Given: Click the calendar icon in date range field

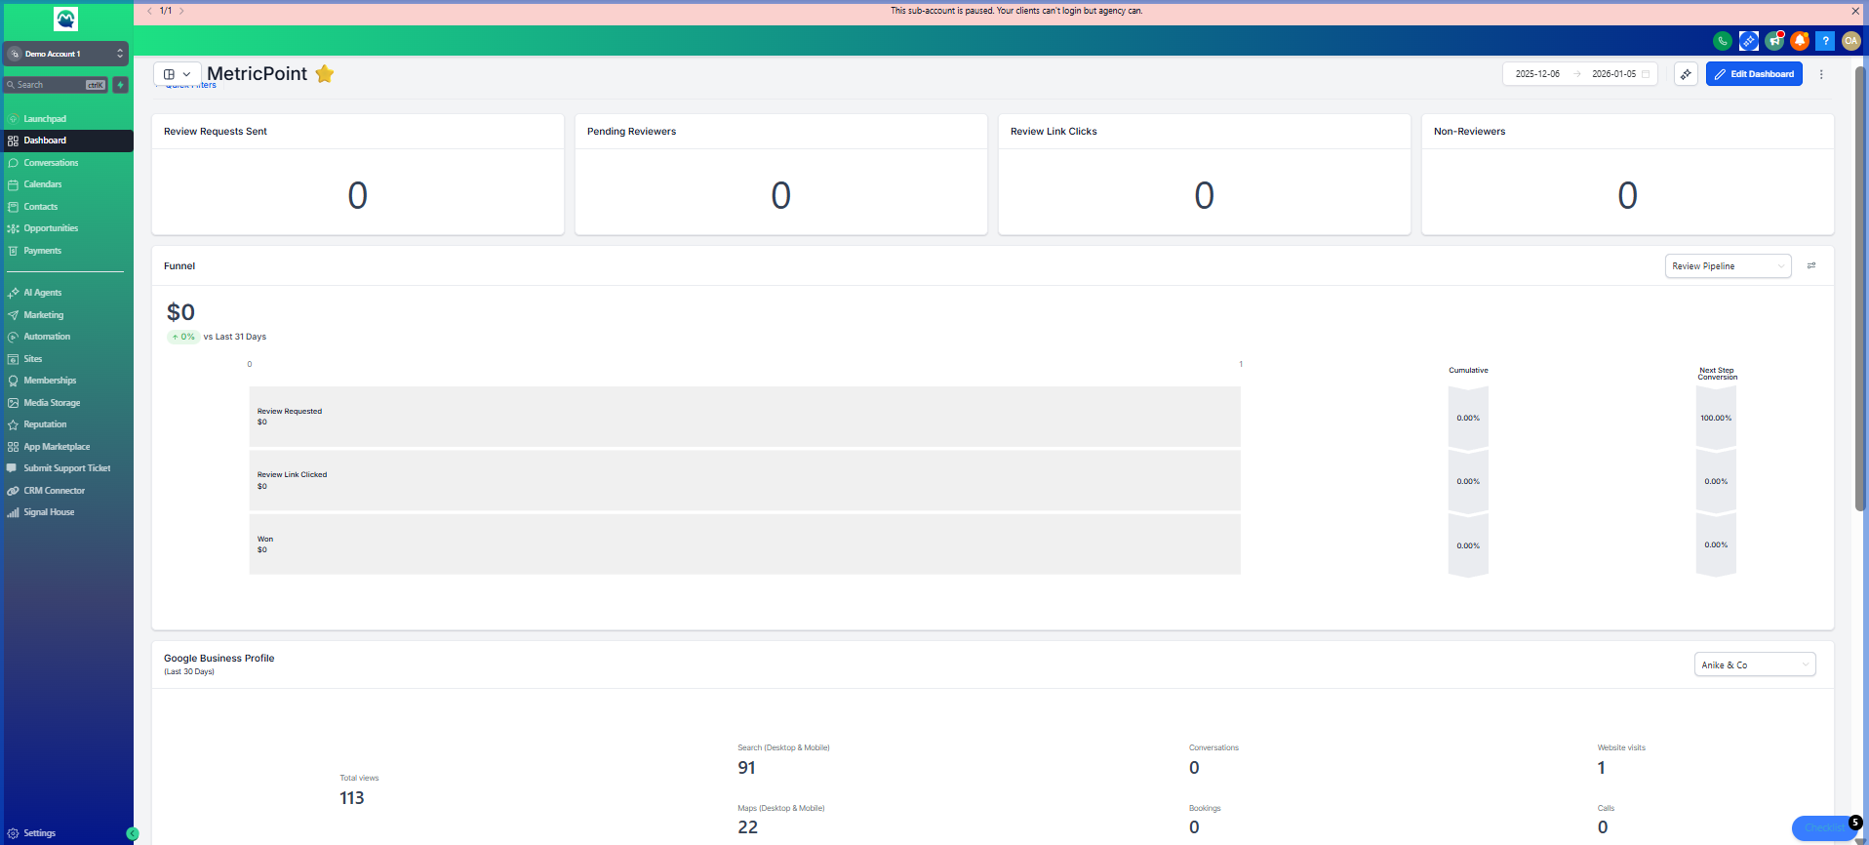Looking at the screenshot, I should (x=1646, y=74).
